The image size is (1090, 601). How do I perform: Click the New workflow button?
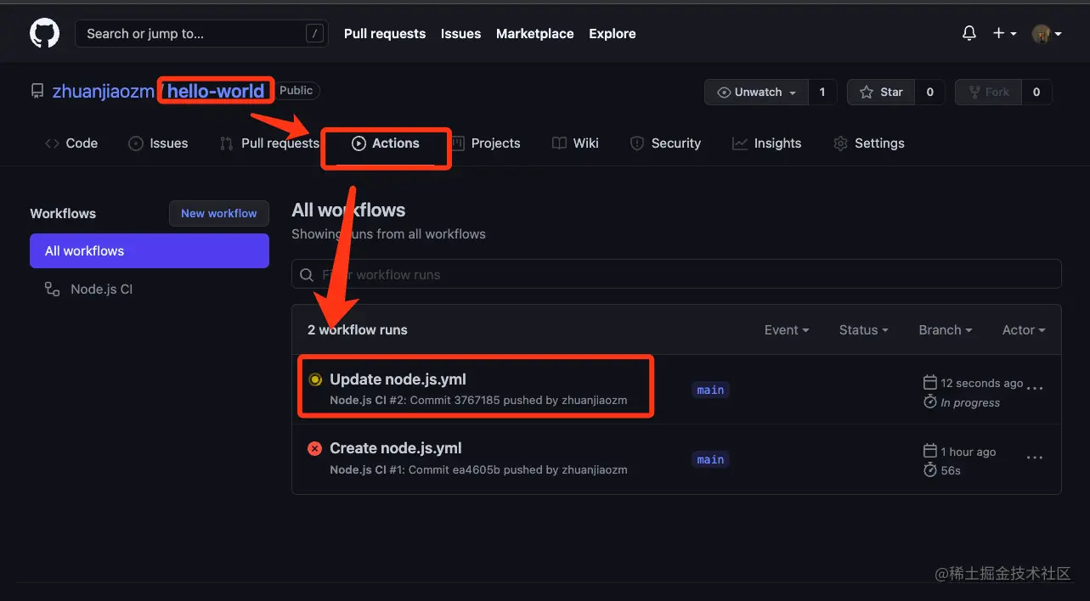pyautogui.click(x=218, y=214)
